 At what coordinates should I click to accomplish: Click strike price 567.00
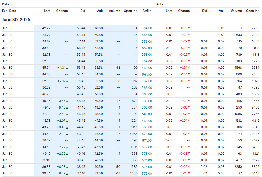(x=147, y=114)
